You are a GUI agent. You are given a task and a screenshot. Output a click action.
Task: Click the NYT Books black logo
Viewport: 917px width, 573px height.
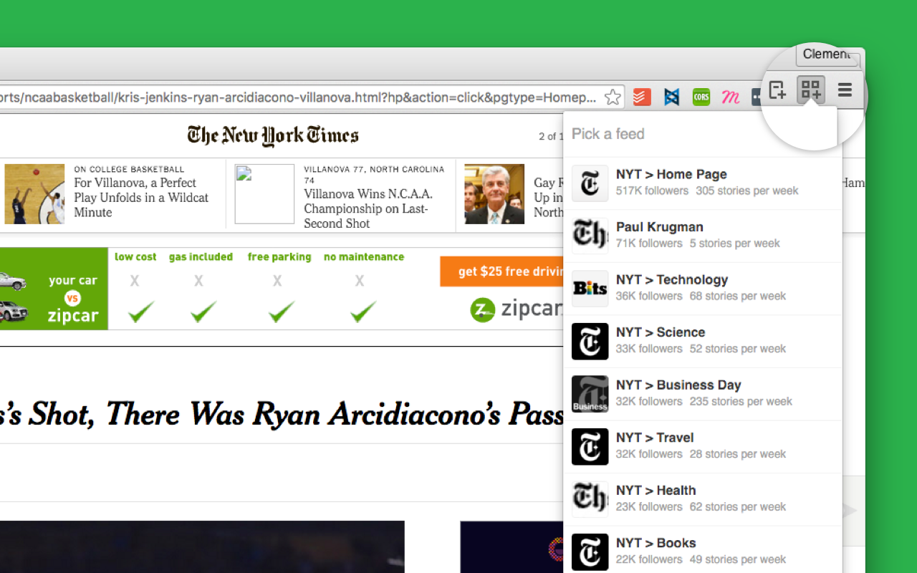click(590, 552)
